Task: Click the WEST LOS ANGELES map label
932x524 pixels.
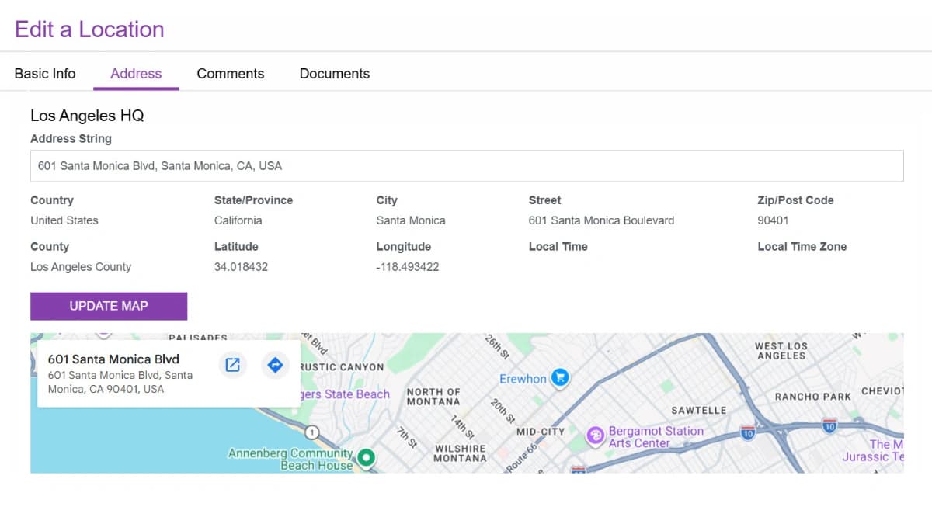Action: (x=781, y=351)
